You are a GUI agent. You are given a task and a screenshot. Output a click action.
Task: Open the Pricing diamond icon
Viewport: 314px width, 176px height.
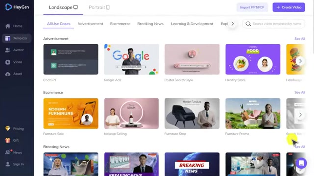(x=8, y=129)
